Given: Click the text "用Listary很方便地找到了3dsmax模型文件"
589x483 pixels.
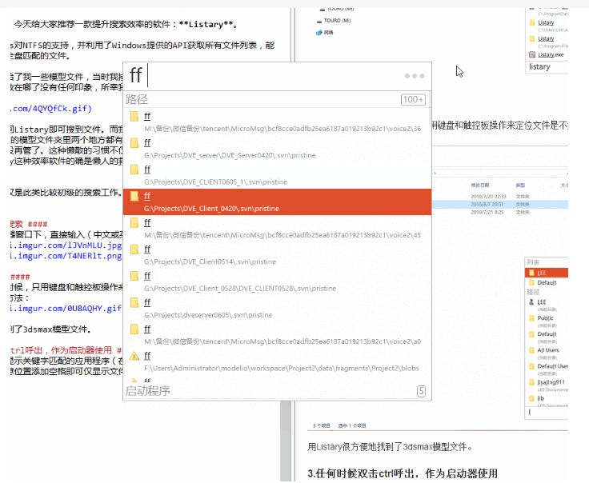Looking at the screenshot, I should (389, 447).
